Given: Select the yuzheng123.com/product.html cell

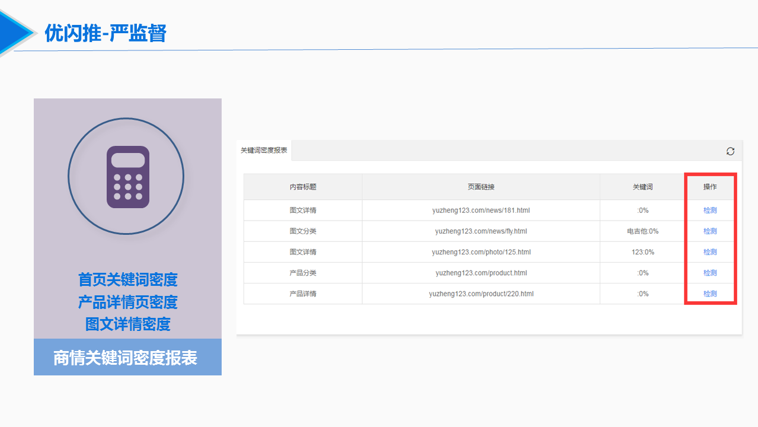Looking at the screenshot, I should click(x=481, y=273).
